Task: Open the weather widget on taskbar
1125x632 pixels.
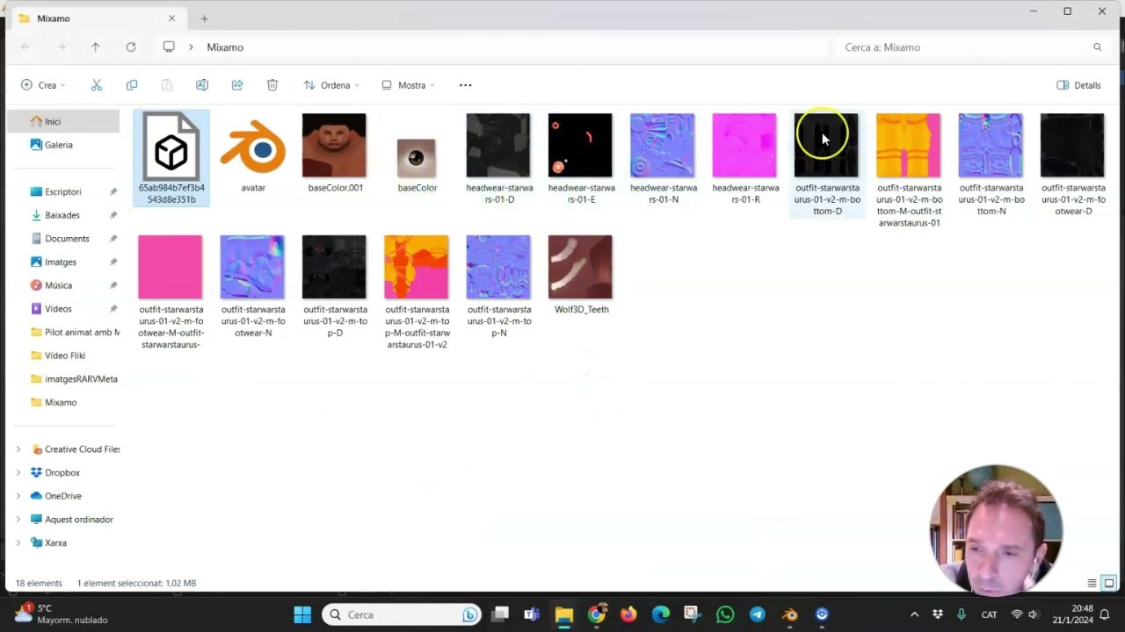Action: click(x=62, y=614)
